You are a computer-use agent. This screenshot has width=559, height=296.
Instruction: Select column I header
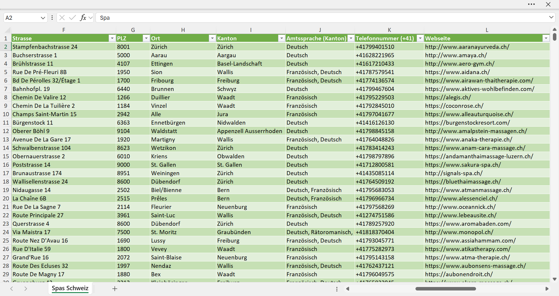[x=251, y=30]
